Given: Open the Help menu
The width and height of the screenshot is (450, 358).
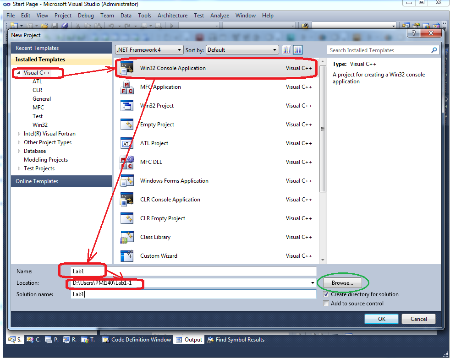Looking at the screenshot, I should (268, 16).
